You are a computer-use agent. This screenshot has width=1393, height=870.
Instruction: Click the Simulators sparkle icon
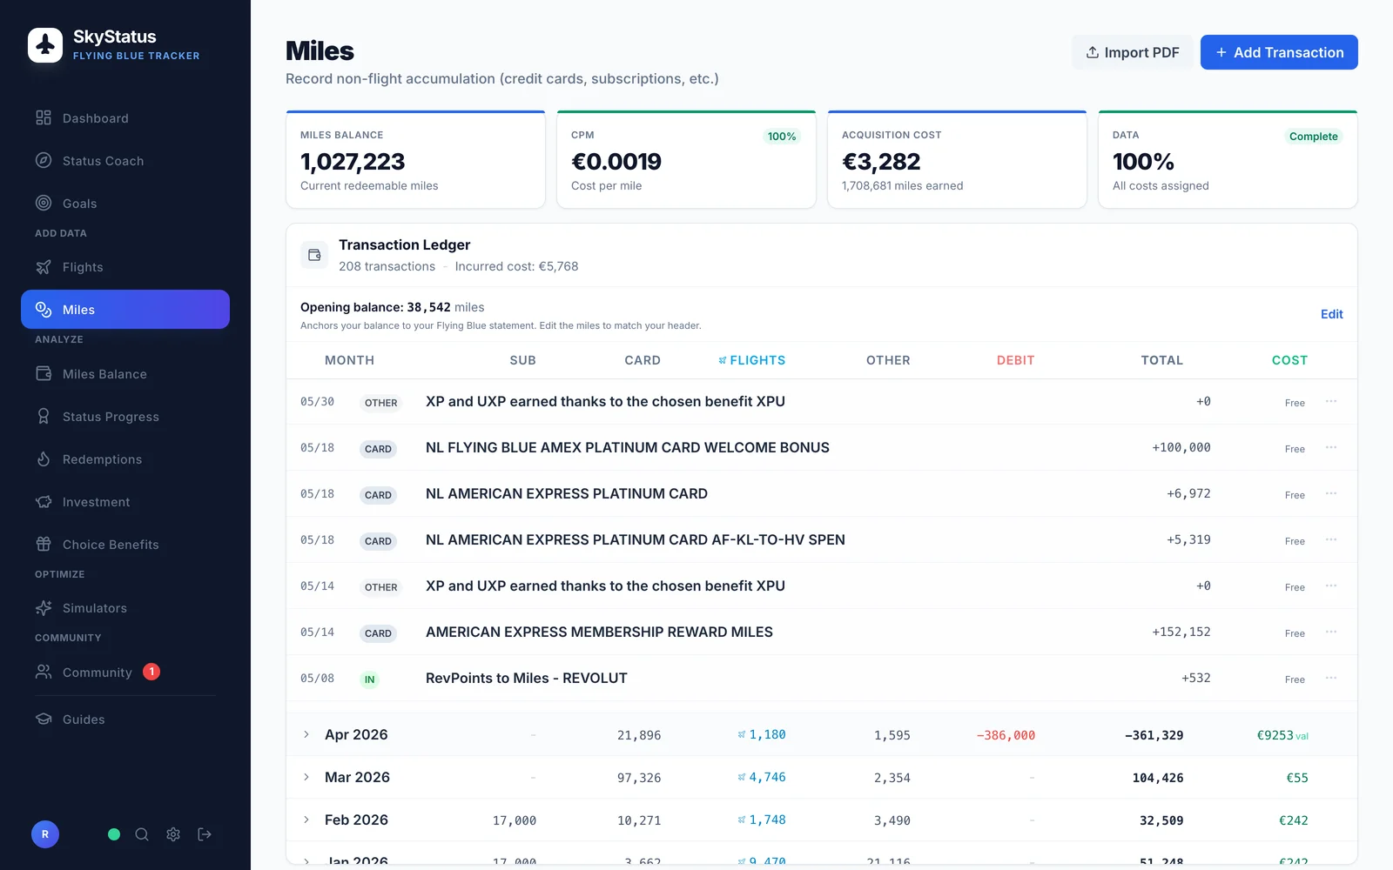click(x=44, y=608)
